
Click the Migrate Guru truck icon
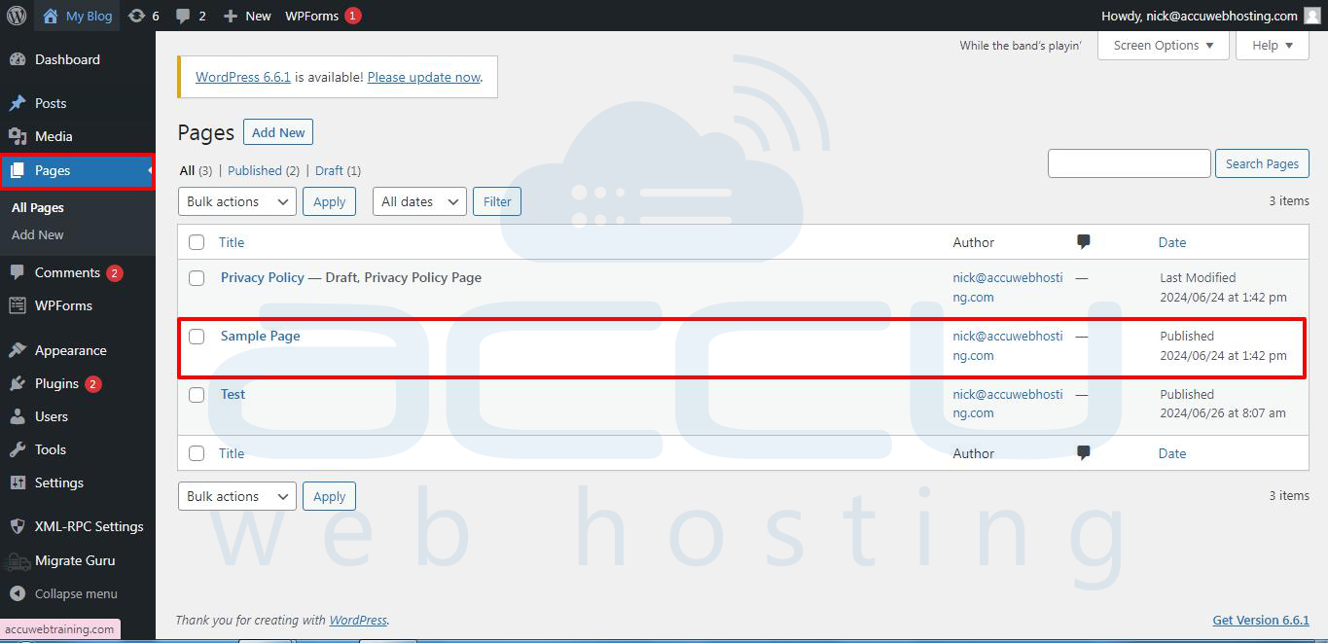[x=18, y=561]
